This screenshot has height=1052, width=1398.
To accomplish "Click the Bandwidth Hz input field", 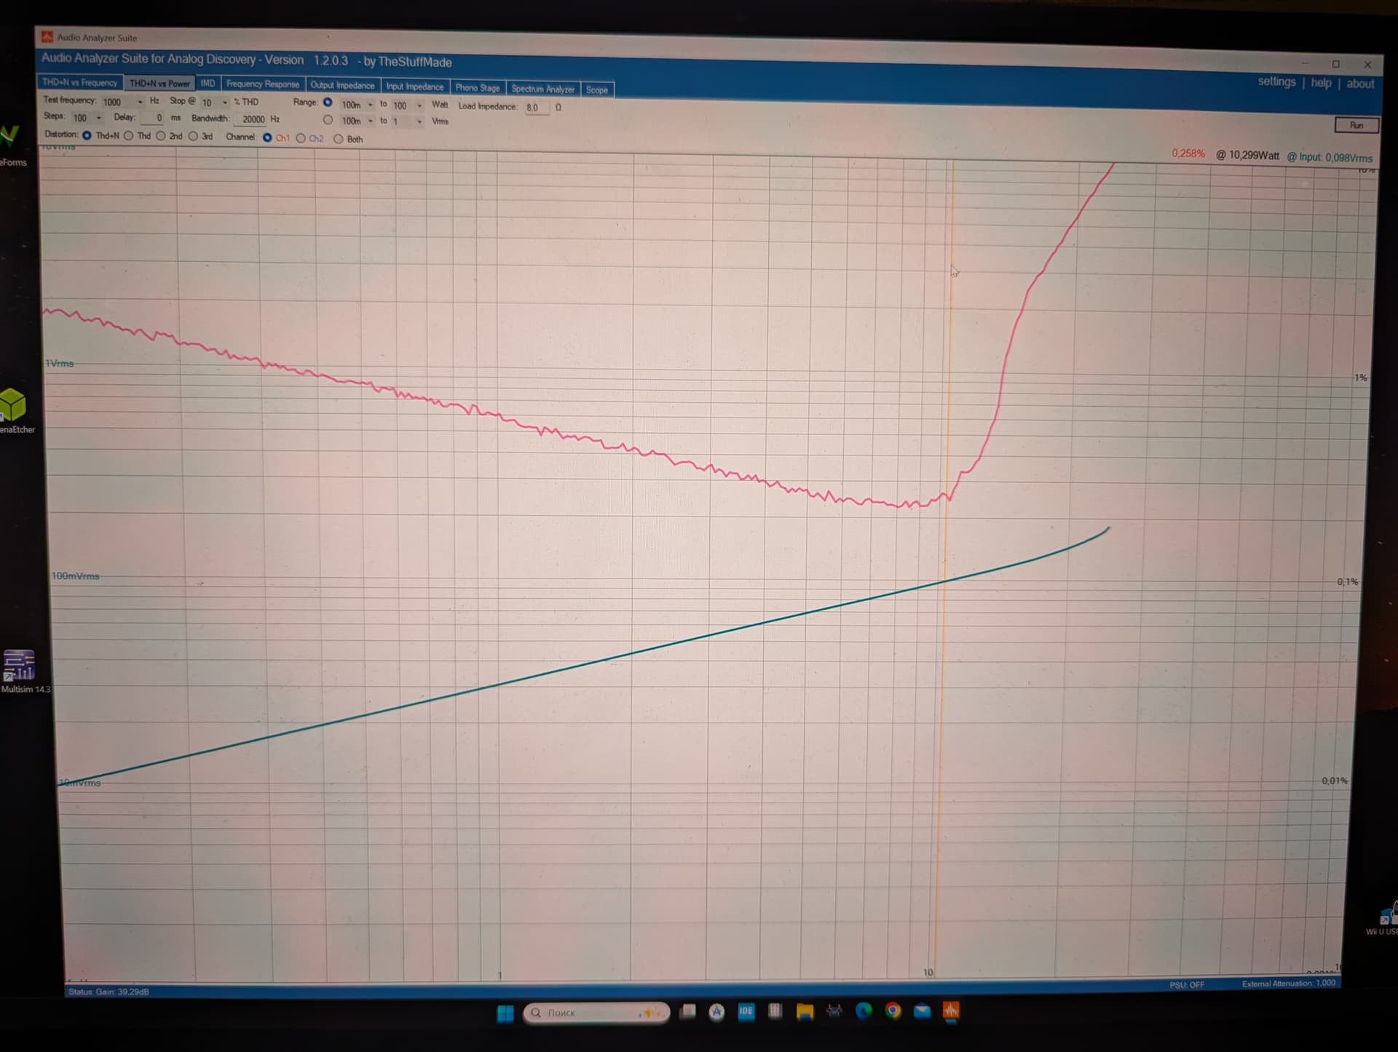I will coord(251,119).
